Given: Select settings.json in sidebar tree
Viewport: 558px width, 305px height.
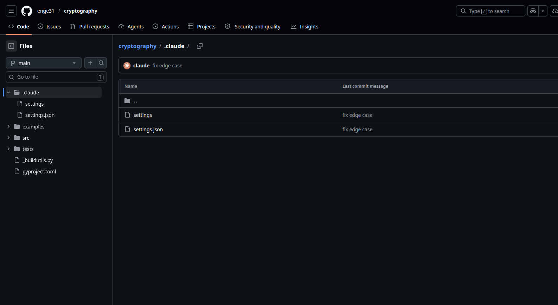Looking at the screenshot, I should (40, 115).
